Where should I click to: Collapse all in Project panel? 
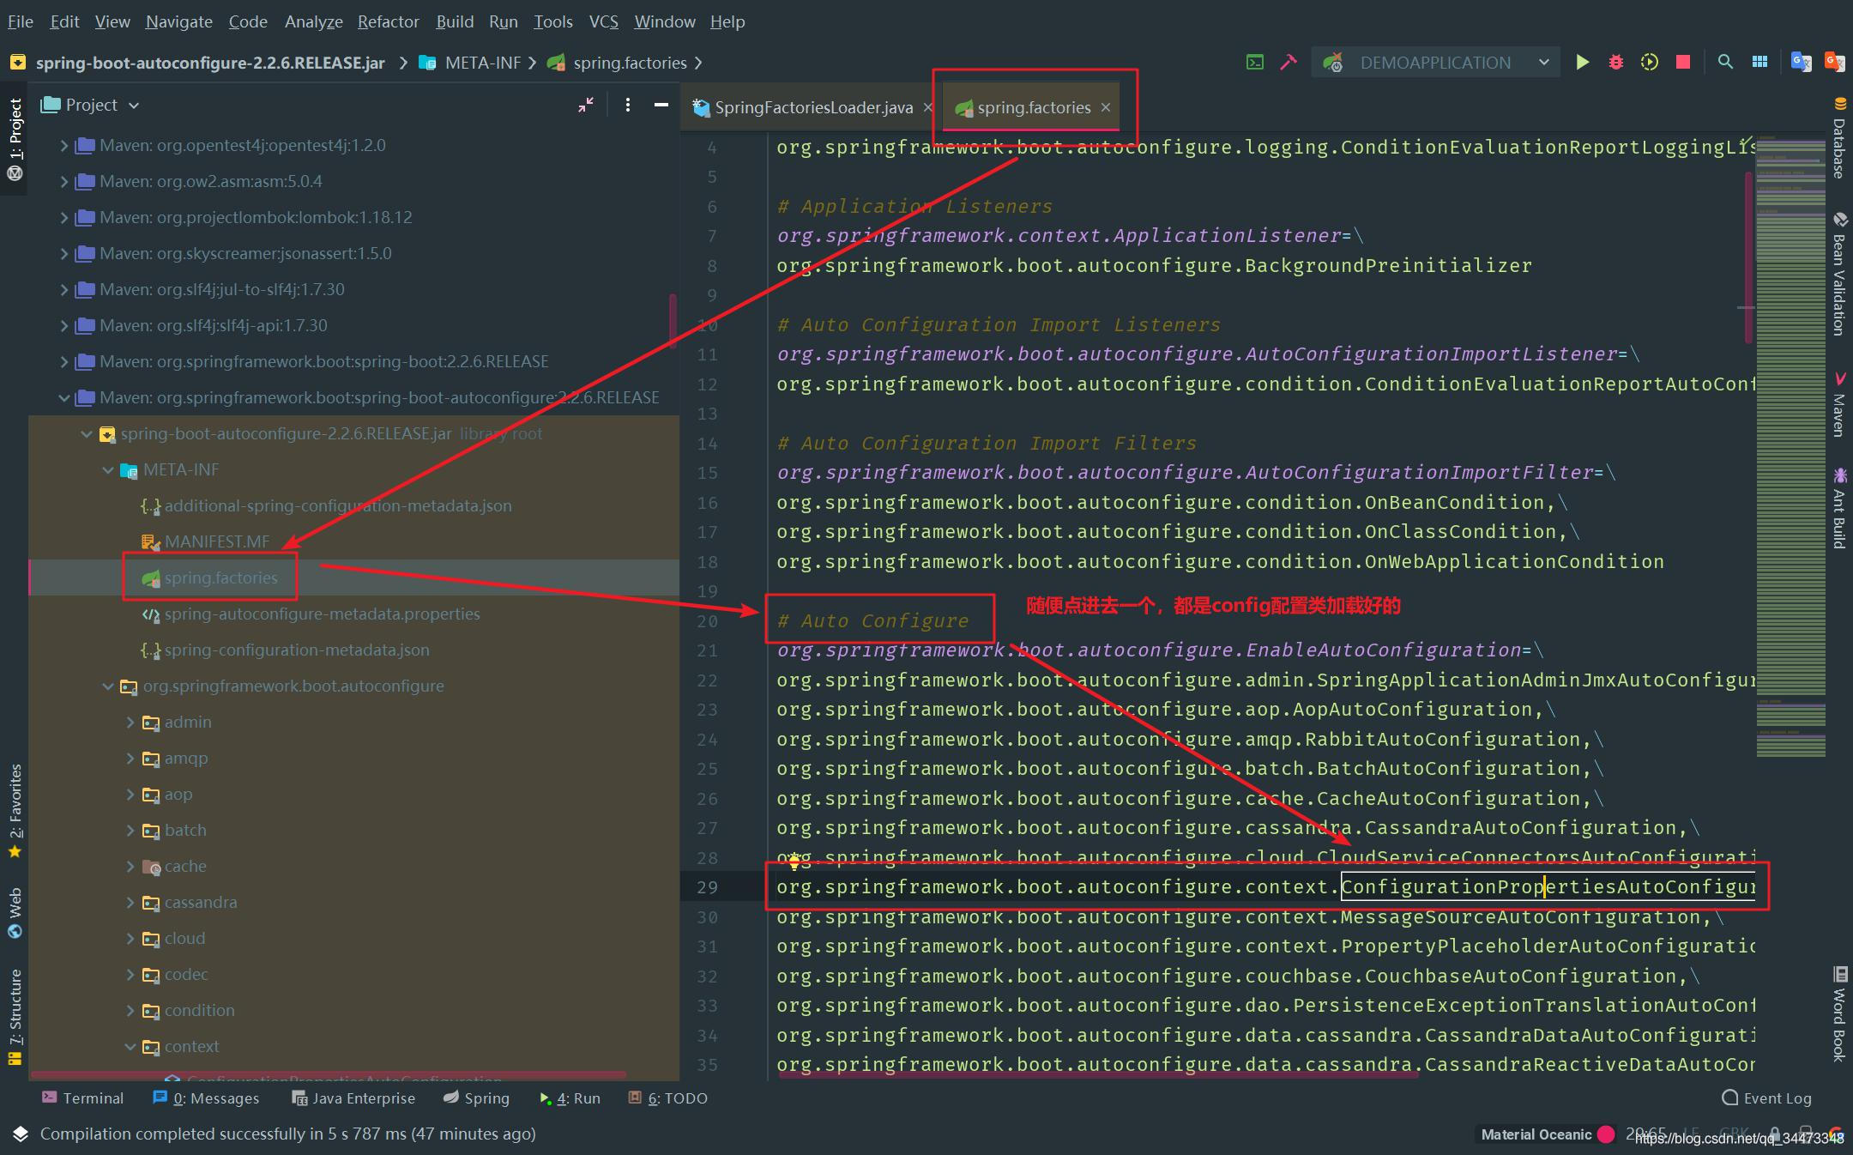tap(586, 105)
